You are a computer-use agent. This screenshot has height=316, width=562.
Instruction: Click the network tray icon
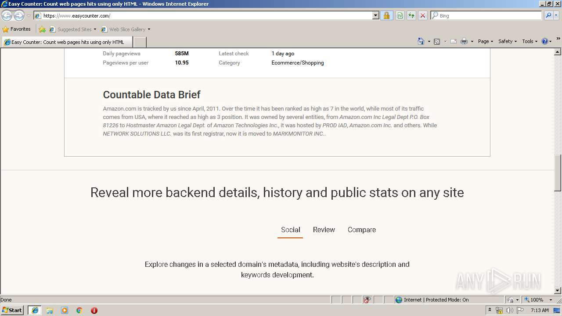[x=499, y=310]
